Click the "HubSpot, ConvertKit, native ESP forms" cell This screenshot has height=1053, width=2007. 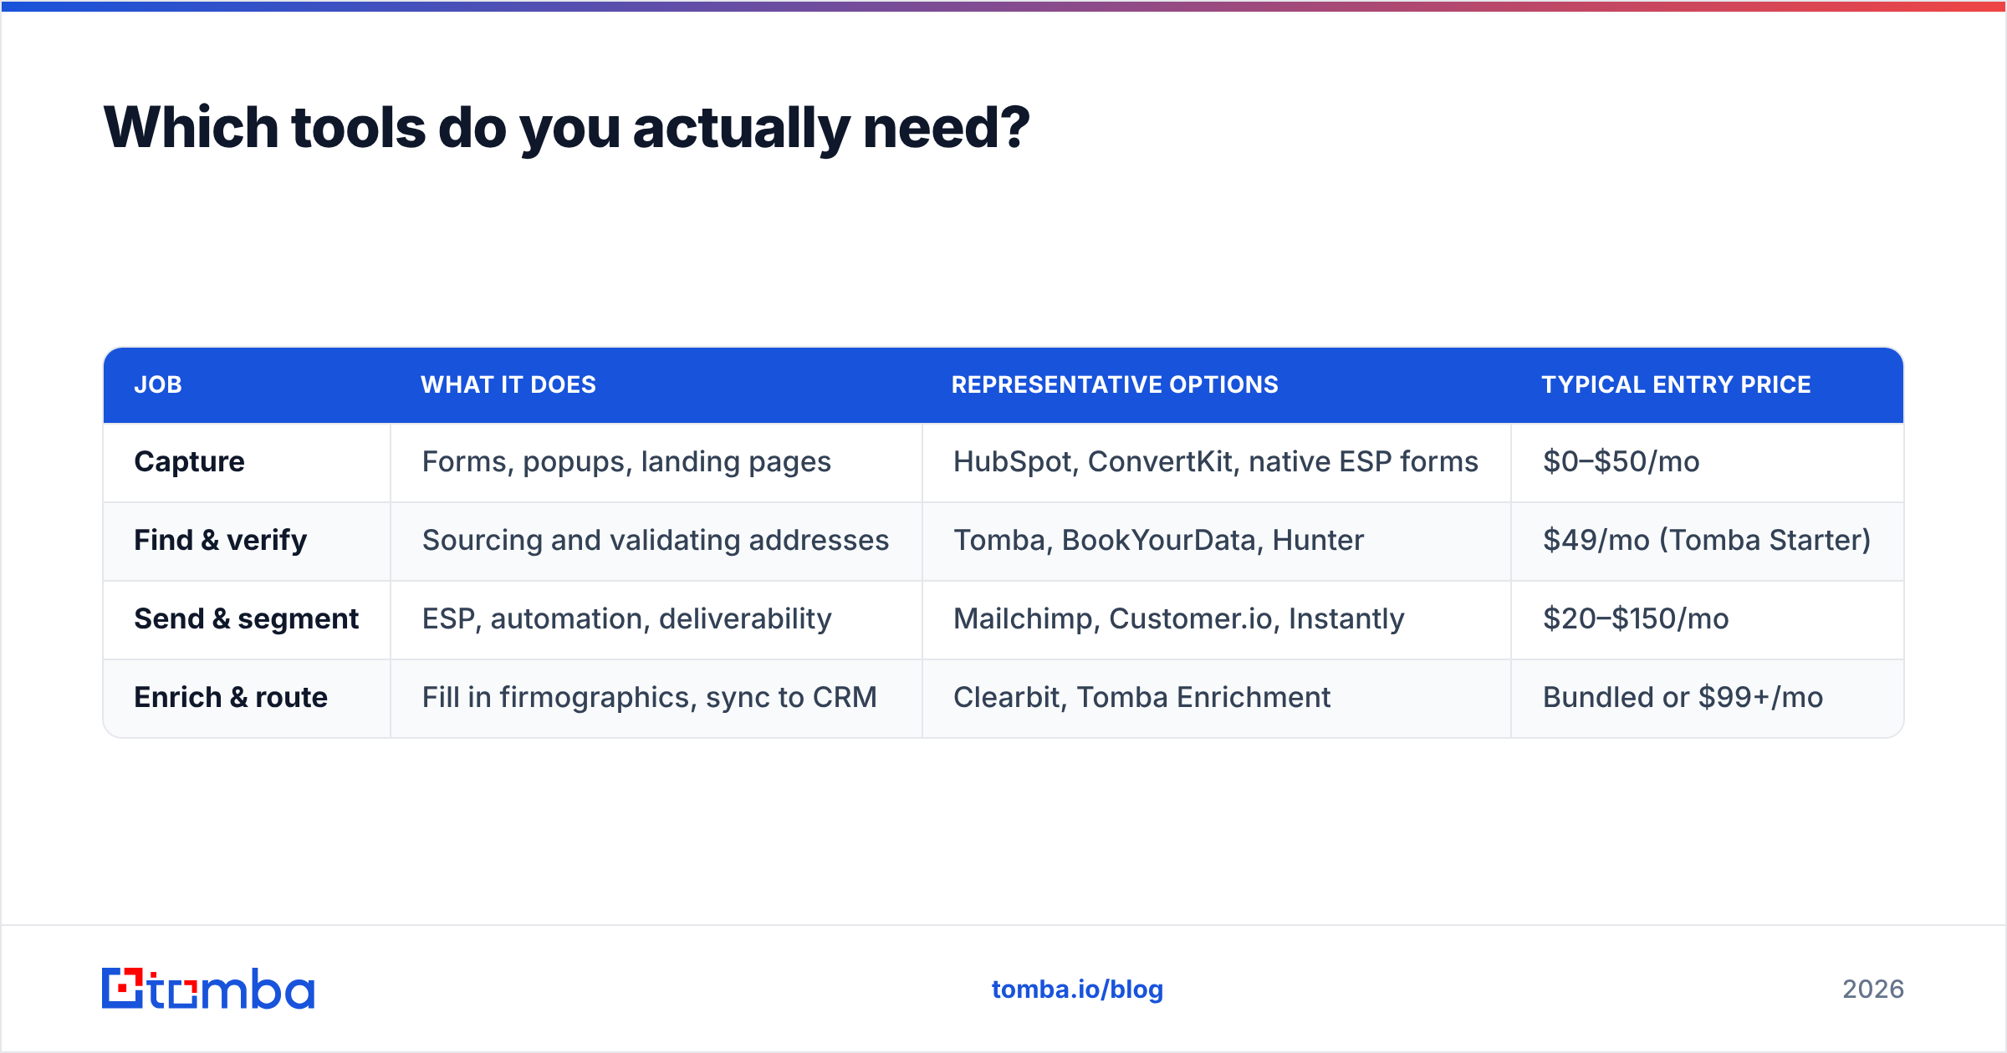(x=1216, y=461)
